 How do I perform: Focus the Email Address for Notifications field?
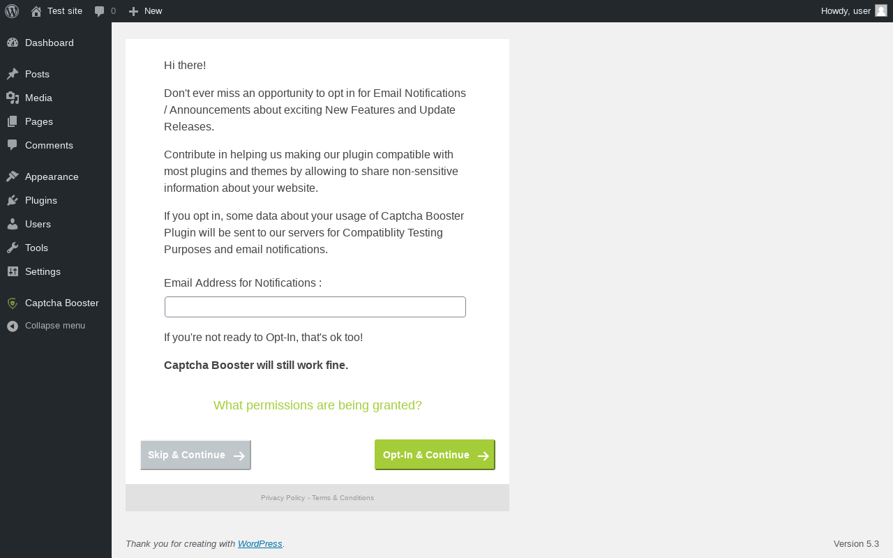[x=315, y=307]
